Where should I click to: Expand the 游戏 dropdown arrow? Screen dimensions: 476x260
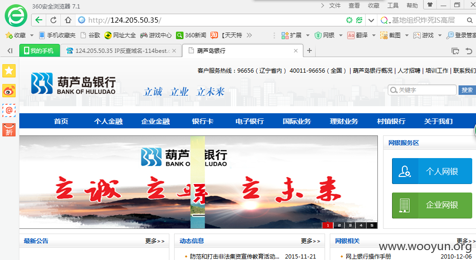click(440, 35)
